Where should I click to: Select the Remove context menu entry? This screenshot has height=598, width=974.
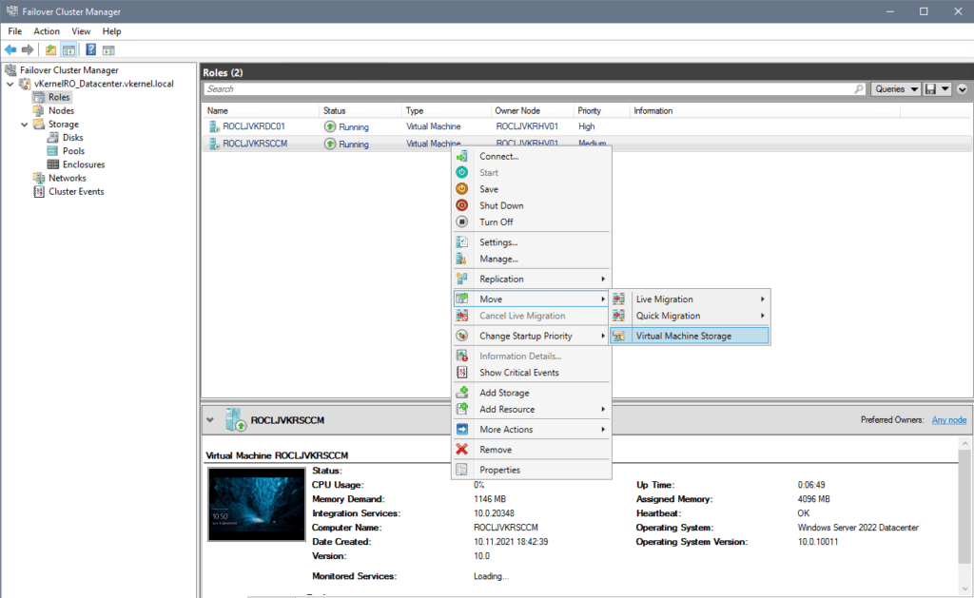click(532, 450)
